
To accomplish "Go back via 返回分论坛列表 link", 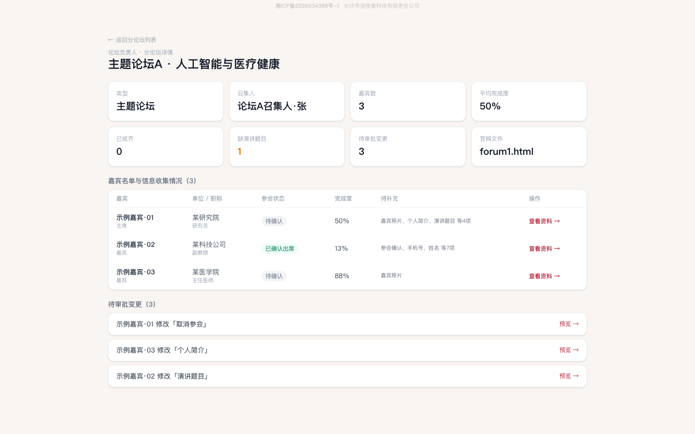I will [x=132, y=40].
